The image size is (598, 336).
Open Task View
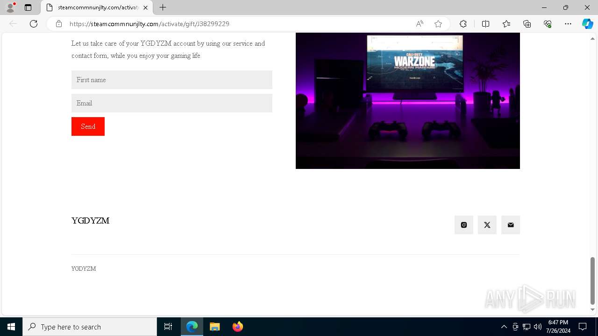click(x=168, y=327)
